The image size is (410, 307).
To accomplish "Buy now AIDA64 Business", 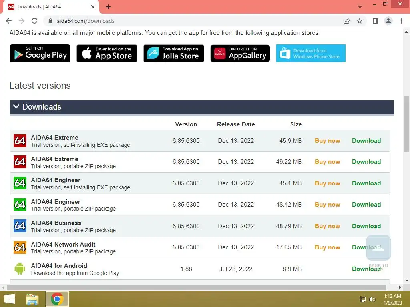I will coord(328,226).
